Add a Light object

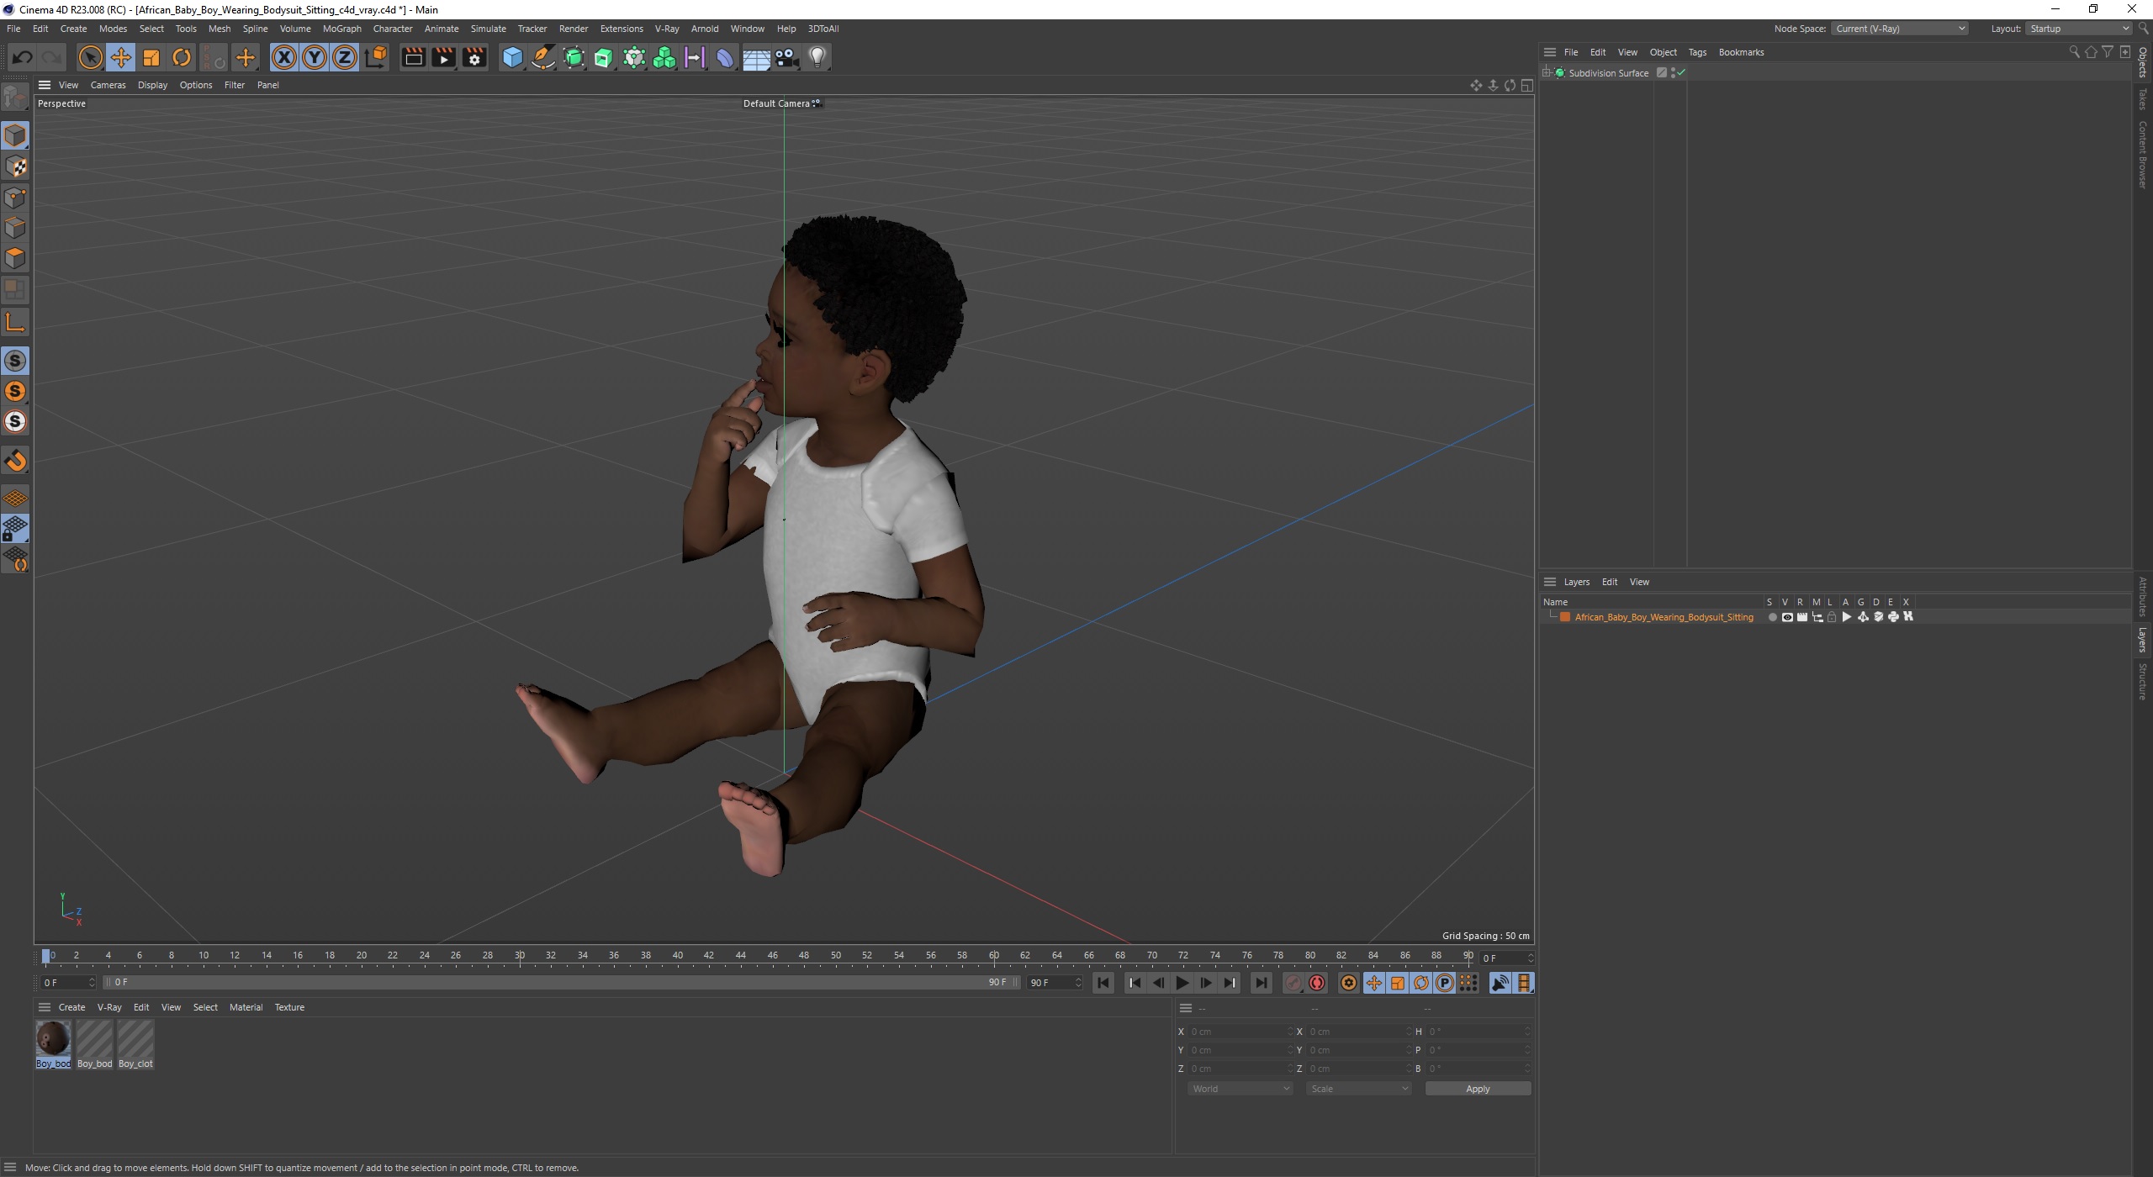click(x=817, y=57)
